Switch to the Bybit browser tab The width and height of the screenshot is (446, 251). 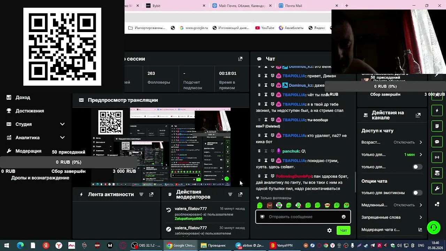pos(176,6)
